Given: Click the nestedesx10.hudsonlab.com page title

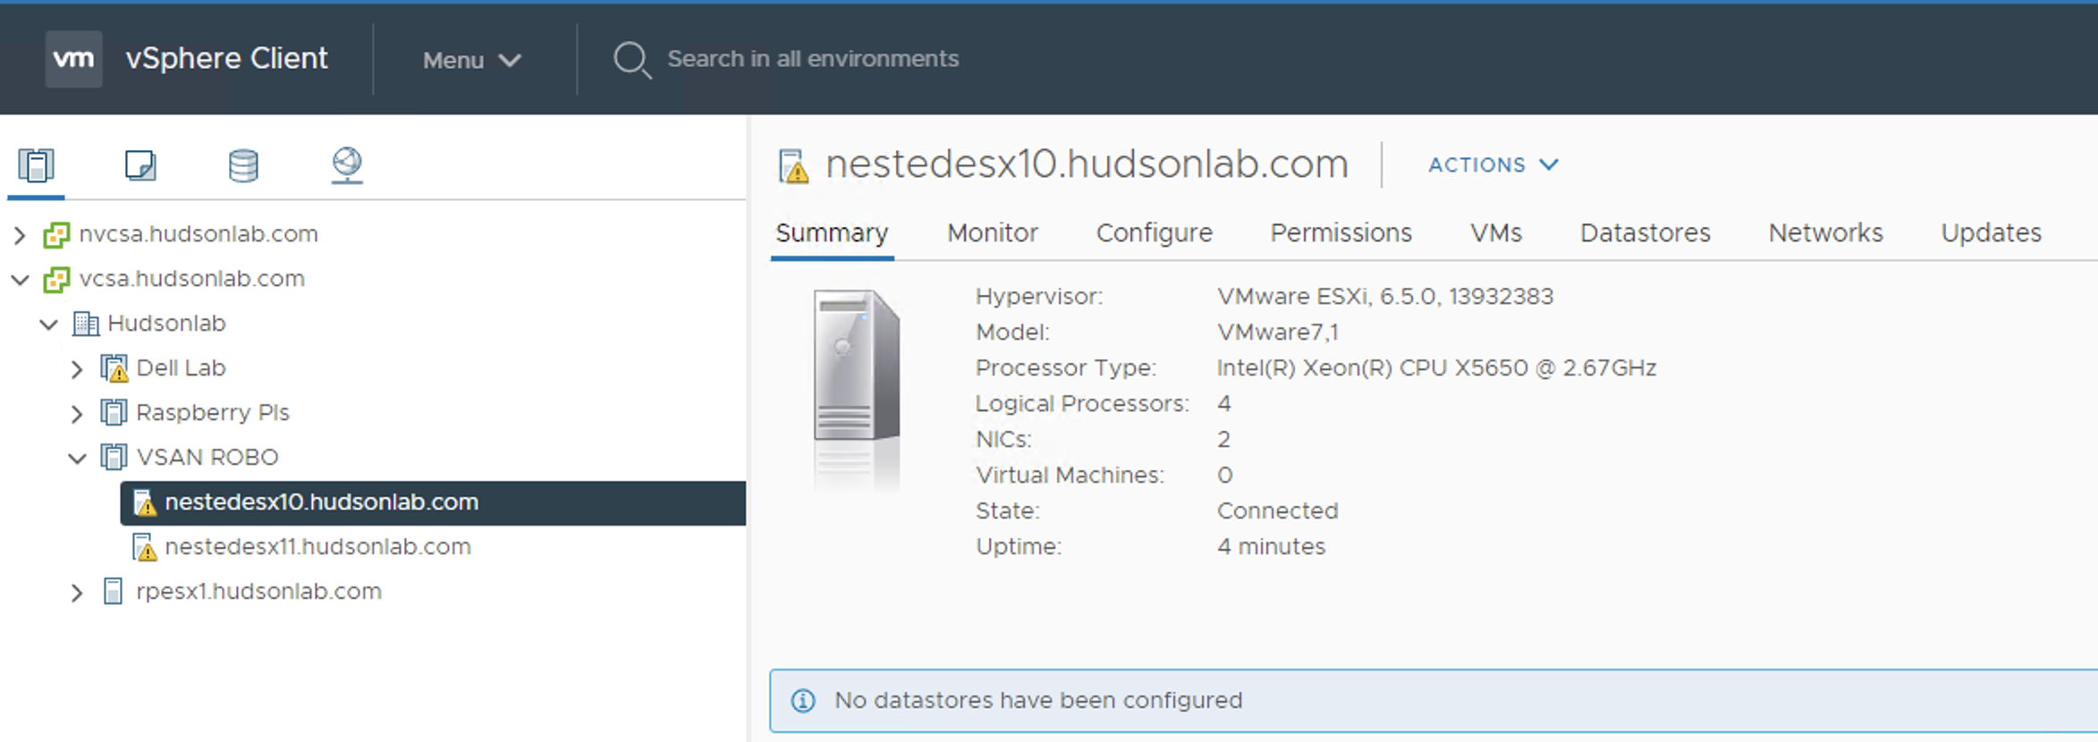Looking at the screenshot, I should pos(1087,164).
